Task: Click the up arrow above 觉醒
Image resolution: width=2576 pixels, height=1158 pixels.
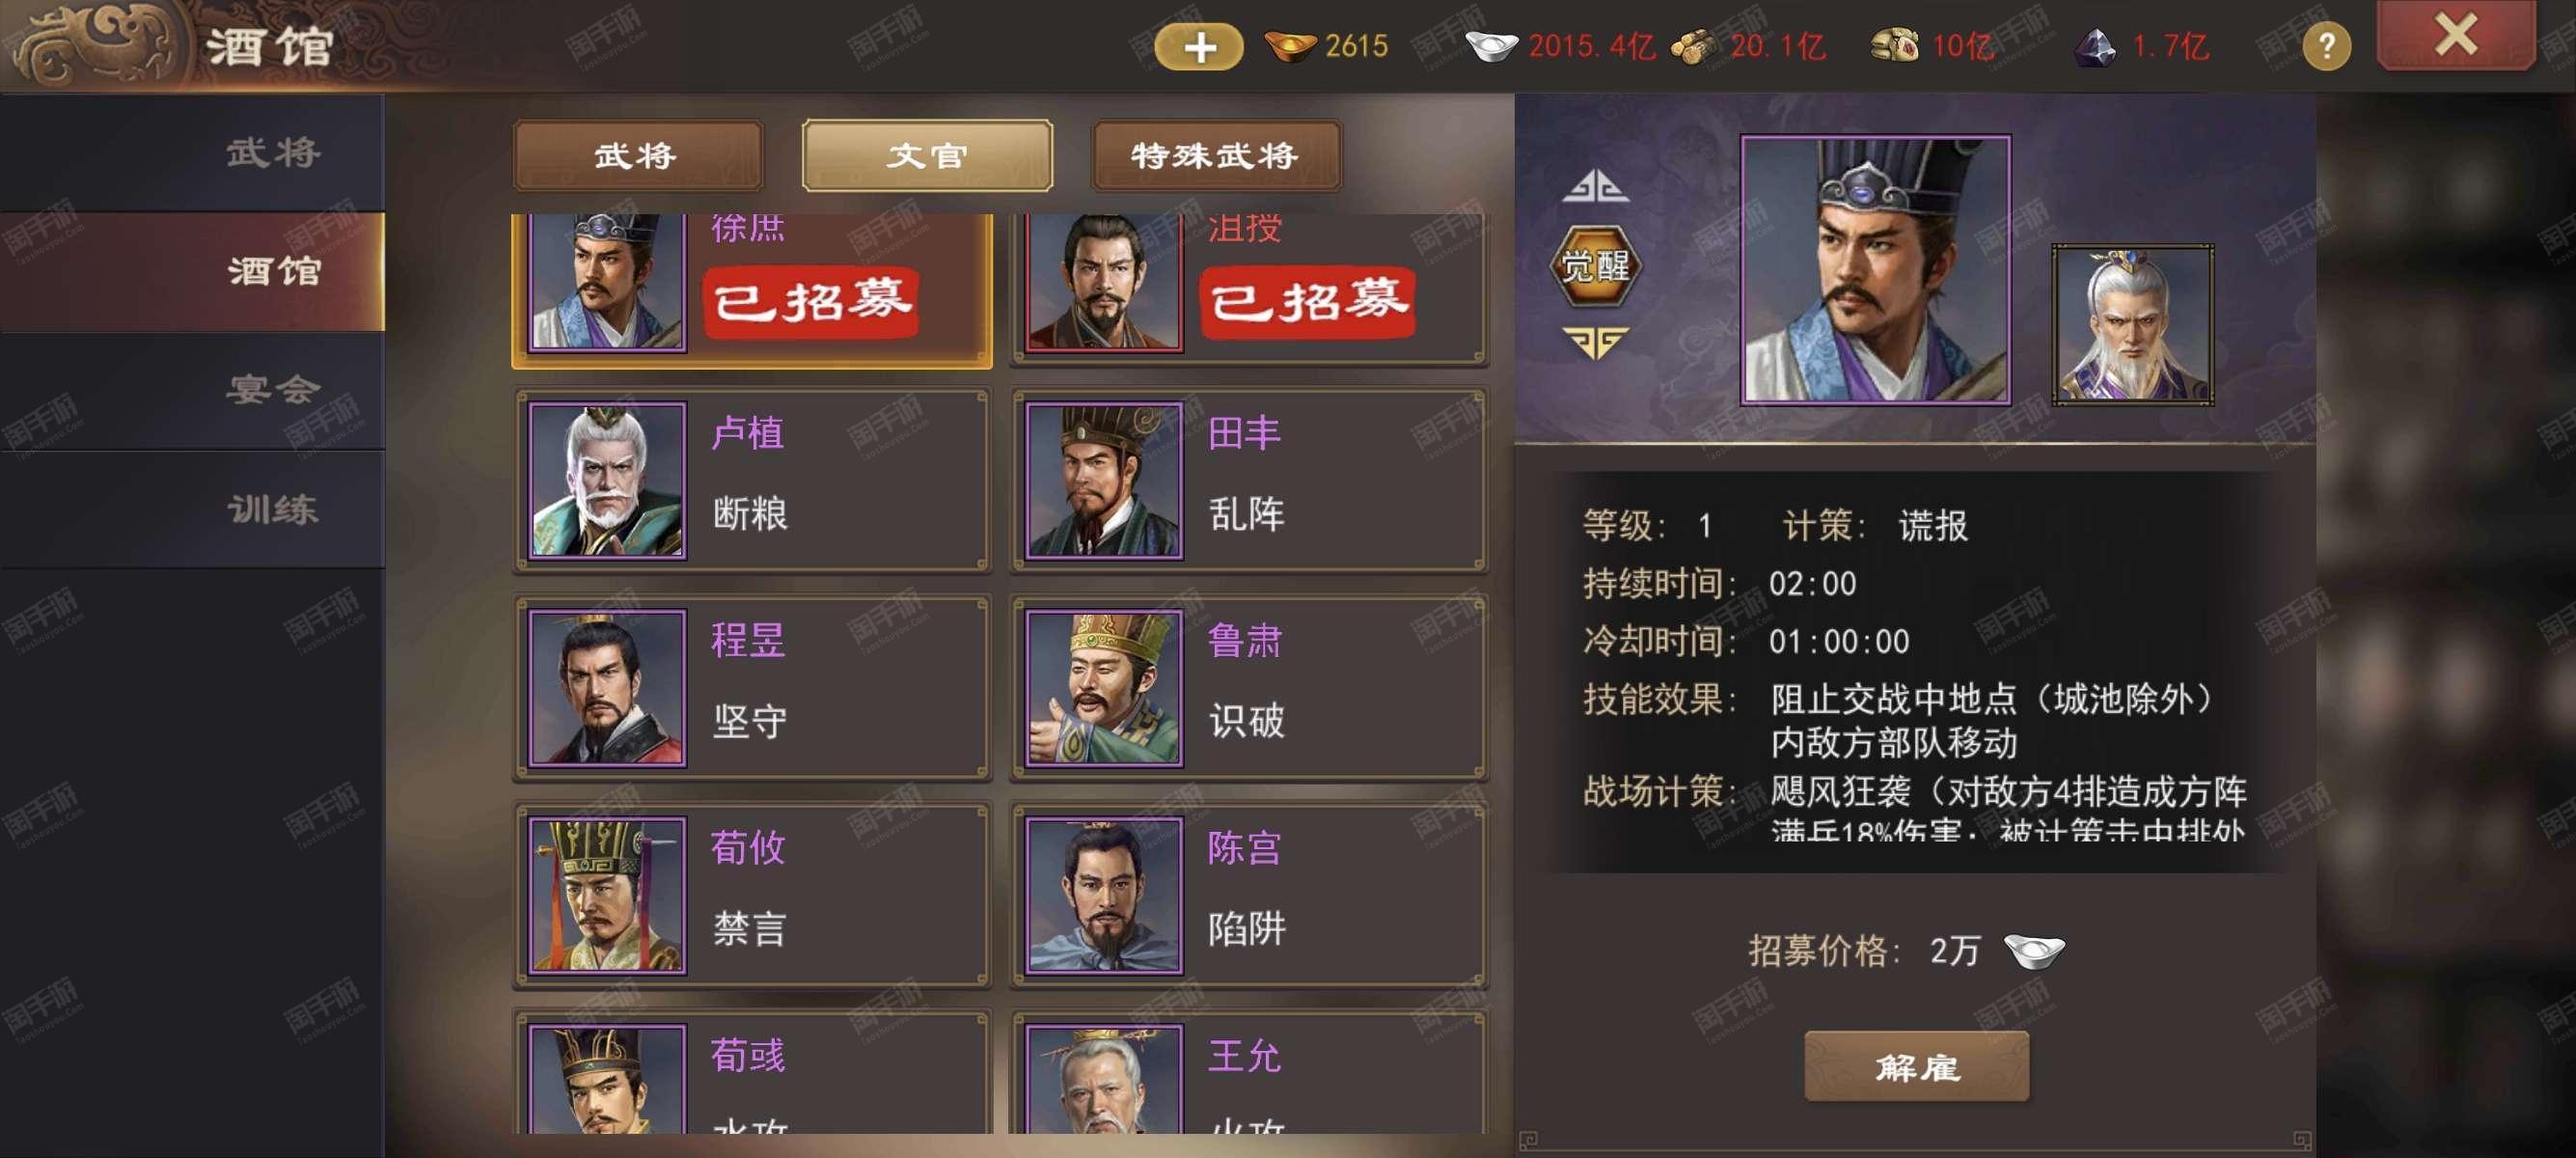Action: pyautogui.click(x=1595, y=187)
